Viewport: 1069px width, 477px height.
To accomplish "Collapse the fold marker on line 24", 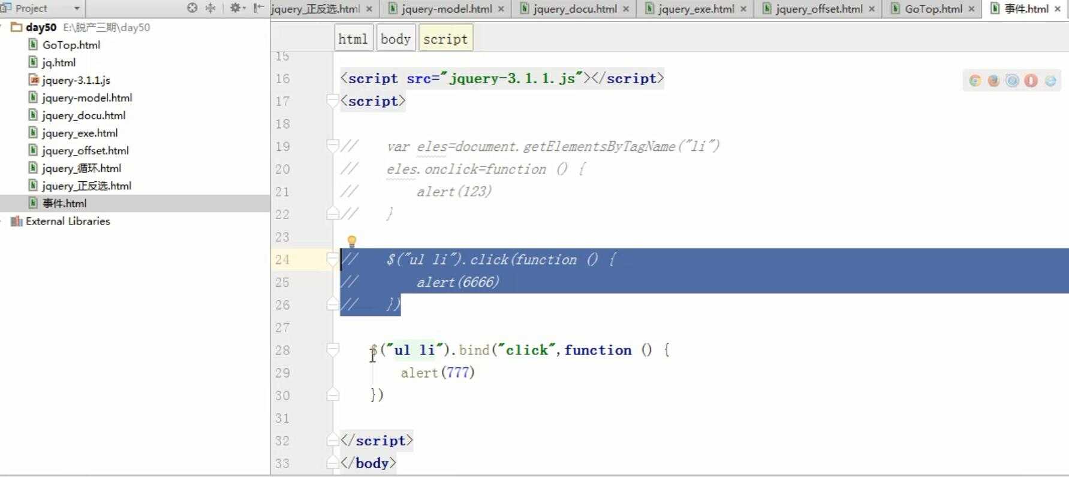I will [333, 260].
